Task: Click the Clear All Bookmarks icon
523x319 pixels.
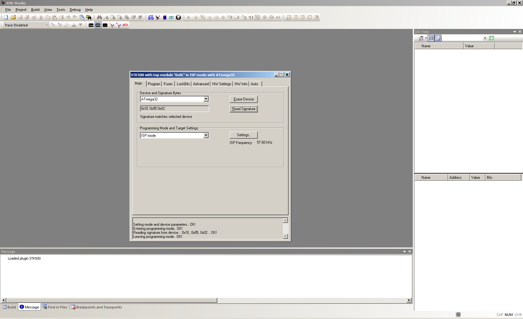Action: point(127,17)
